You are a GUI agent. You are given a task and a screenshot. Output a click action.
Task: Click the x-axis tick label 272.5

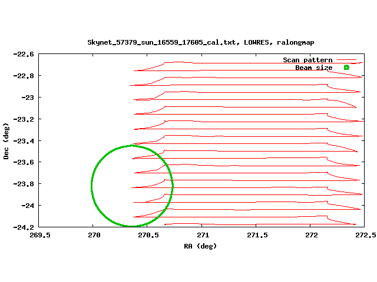pos(366,235)
